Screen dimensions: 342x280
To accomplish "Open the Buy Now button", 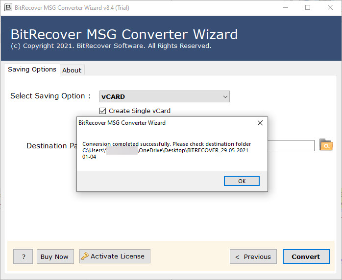I will (x=55, y=257).
